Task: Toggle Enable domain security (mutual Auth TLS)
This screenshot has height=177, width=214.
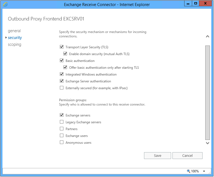Action: [x=65, y=54]
